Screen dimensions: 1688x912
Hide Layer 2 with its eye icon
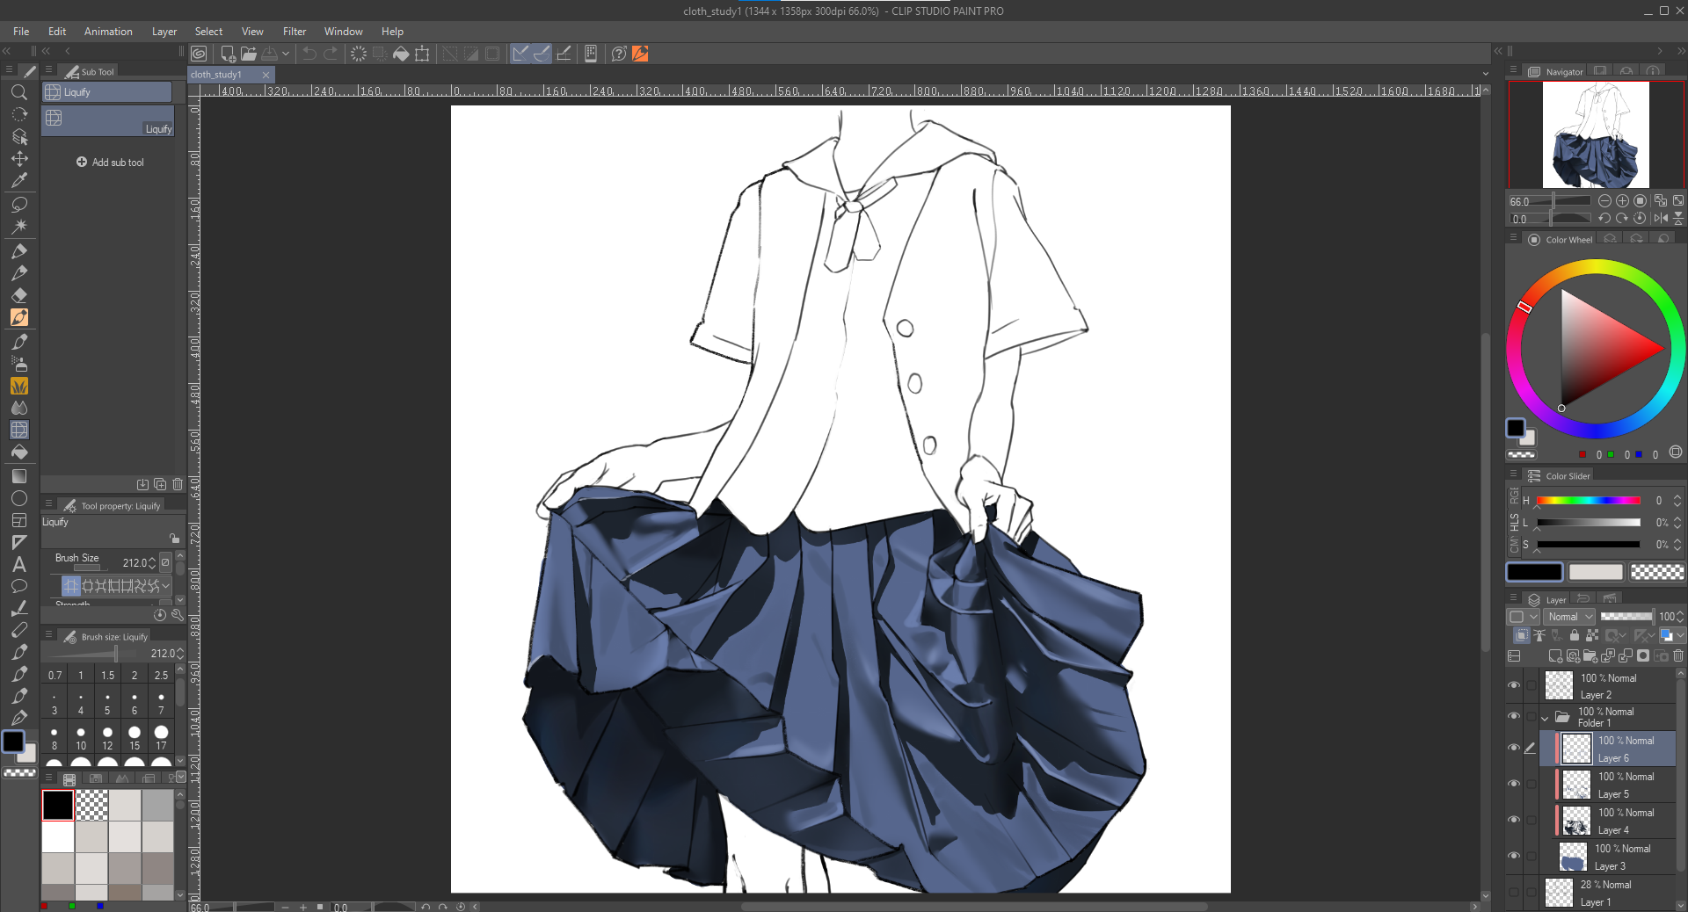(x=1514, y=685)
